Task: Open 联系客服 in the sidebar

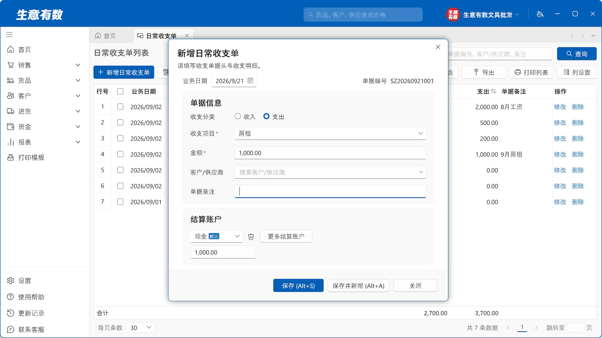Action: [x=26, y=330]
